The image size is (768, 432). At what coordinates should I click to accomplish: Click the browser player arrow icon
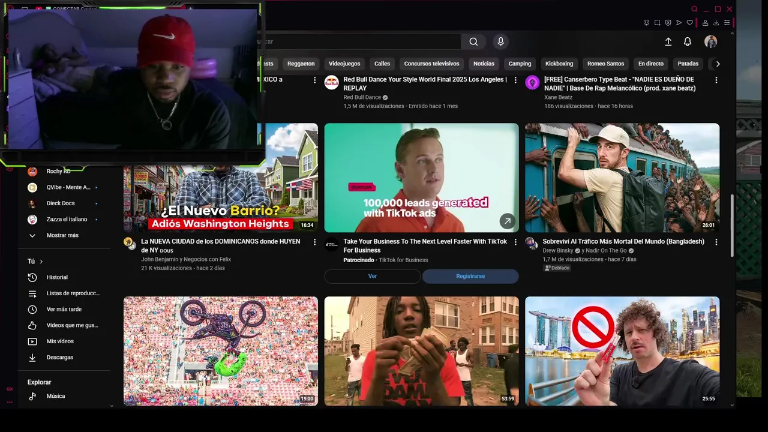pyautogui.click(x=679, y=23)
